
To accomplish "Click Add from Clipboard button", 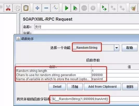I will point(102,87).
